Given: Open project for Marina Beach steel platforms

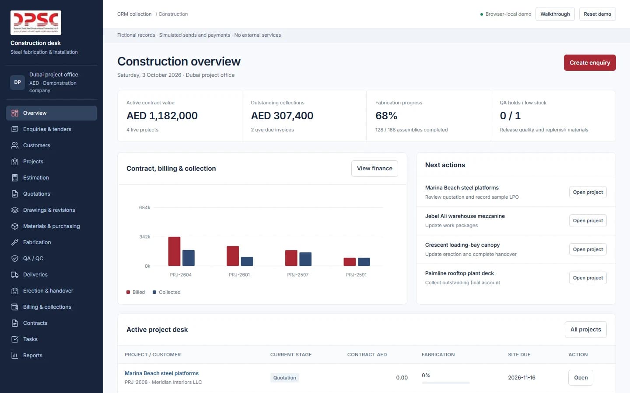Looking at the screenshot, I should pos(588,192).
